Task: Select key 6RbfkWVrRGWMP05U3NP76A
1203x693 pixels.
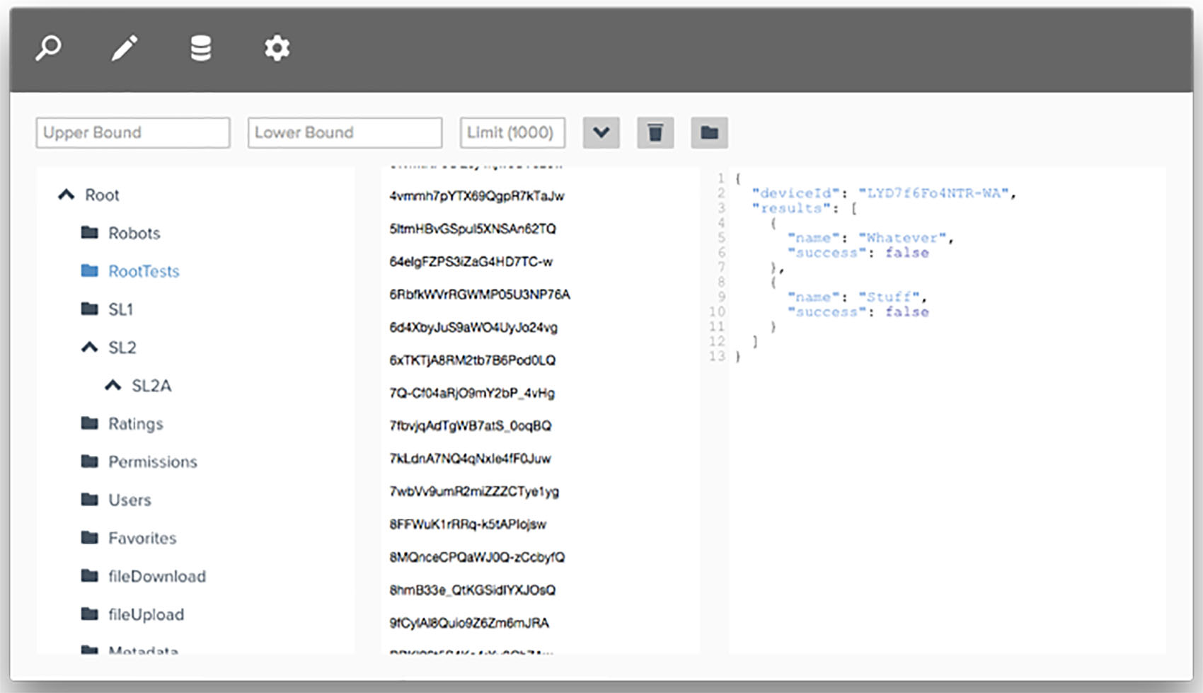Action: [480, 294]
